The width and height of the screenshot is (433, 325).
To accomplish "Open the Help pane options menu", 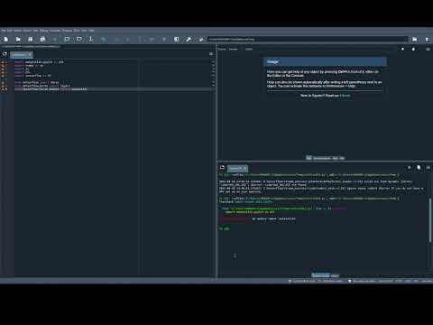I will pos(428,49).
